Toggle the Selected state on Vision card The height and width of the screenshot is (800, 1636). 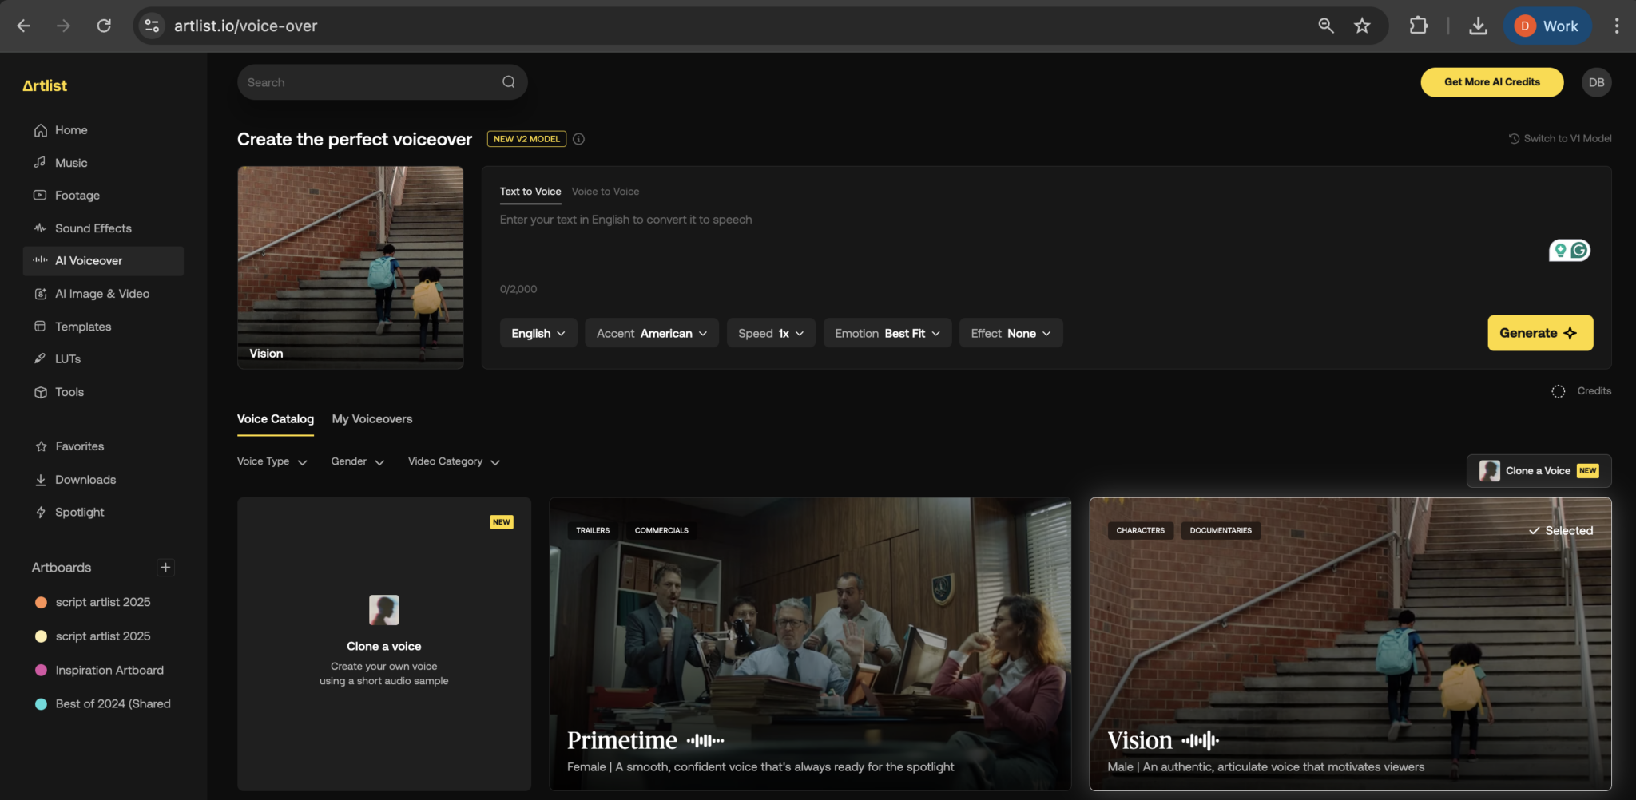tap(1560, 531)
